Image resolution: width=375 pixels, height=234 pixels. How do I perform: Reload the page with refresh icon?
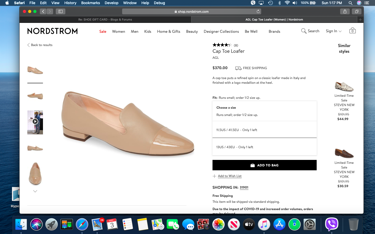click(258, 11)
